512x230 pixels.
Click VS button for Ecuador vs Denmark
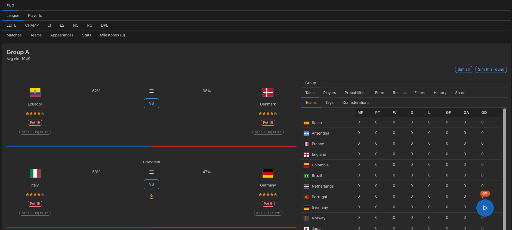[x=152, y=103]
